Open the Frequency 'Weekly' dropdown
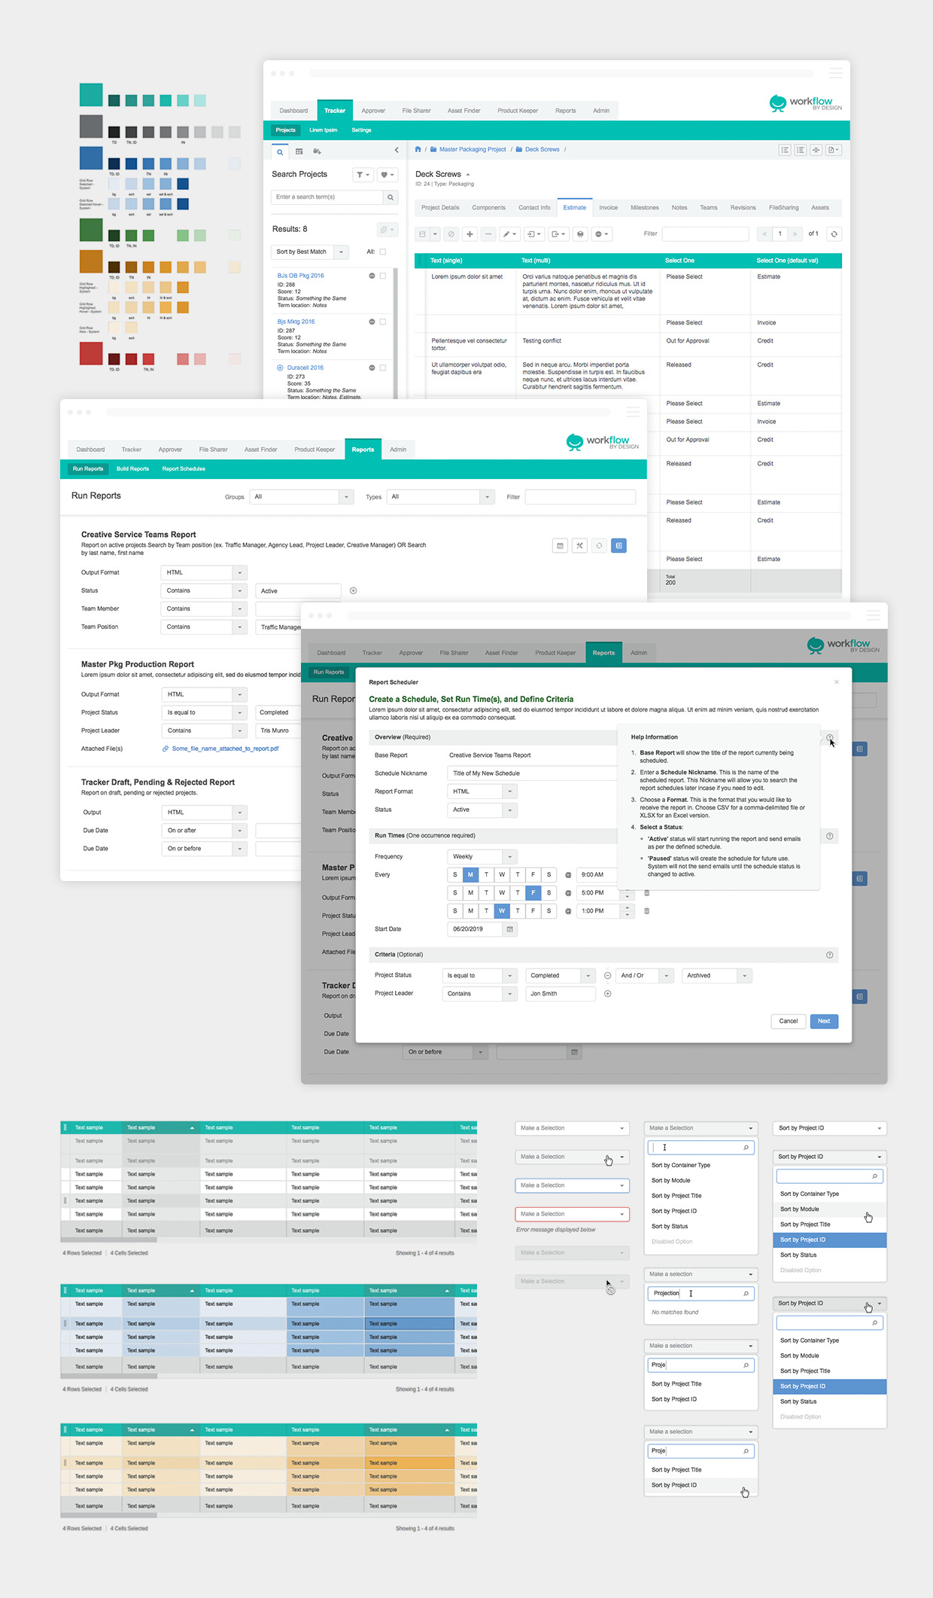The image size is (933, 1598). [x=482, y=857]
